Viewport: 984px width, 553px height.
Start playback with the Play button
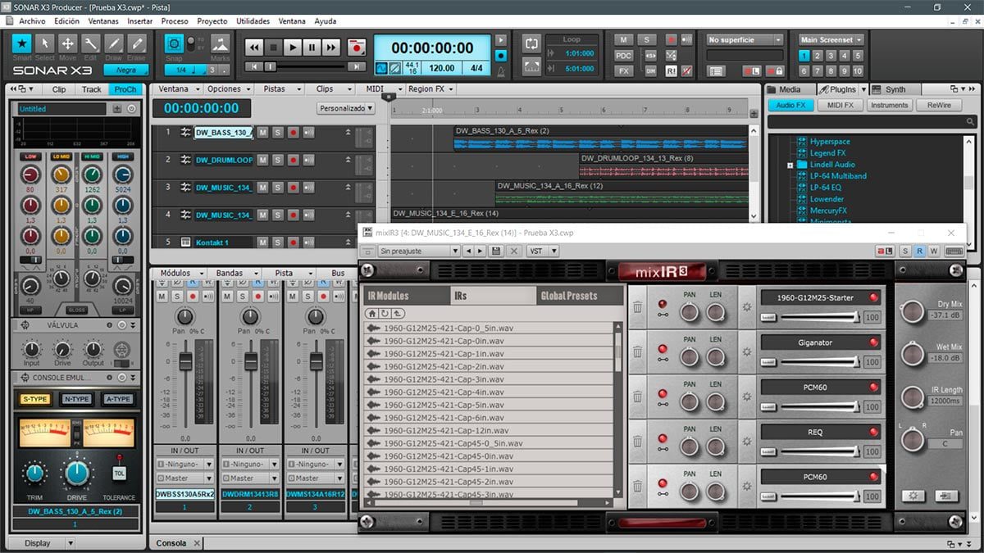click(x=293, y=48)
